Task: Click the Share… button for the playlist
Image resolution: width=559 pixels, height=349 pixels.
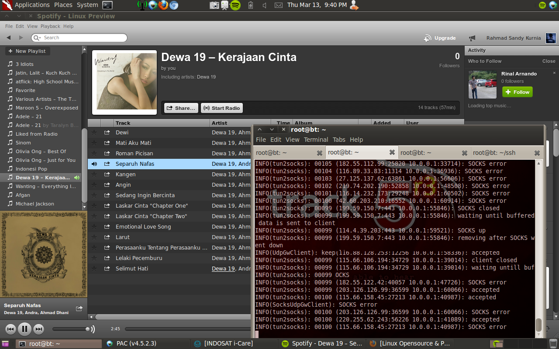Action: [181, 108]
